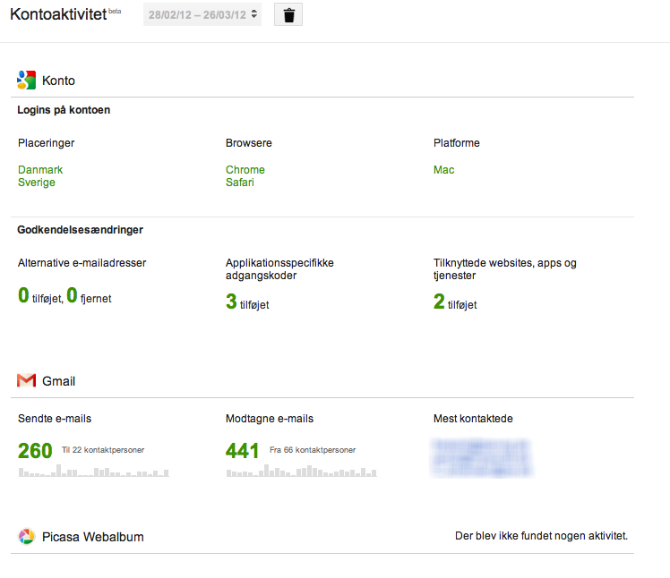Click the 260 sent e-mails number
The image size is (670, 578).
[35, 451]
